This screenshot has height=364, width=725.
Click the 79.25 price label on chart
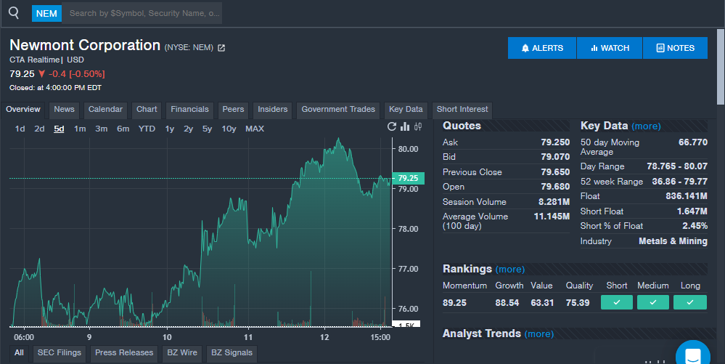point(409,178)
